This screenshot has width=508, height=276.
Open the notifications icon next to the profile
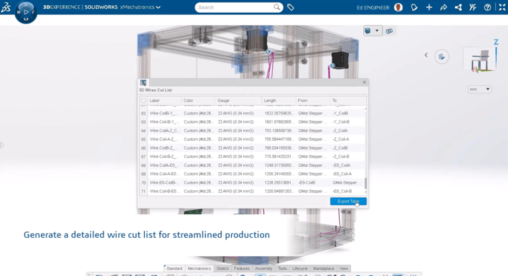413,8
